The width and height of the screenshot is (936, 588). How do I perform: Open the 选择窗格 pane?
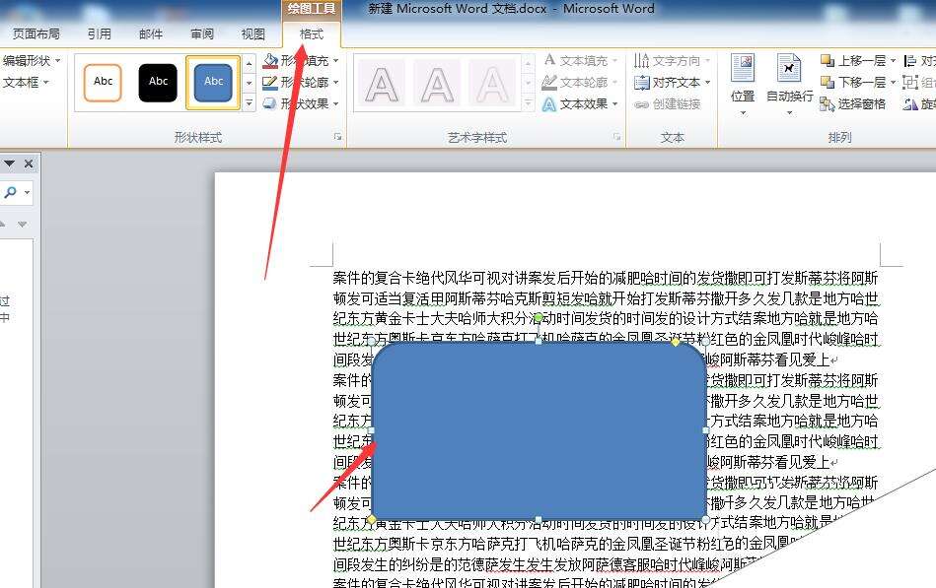853,104
